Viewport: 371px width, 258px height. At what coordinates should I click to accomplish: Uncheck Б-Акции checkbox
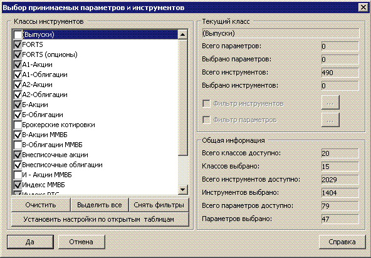pos(18,105)
